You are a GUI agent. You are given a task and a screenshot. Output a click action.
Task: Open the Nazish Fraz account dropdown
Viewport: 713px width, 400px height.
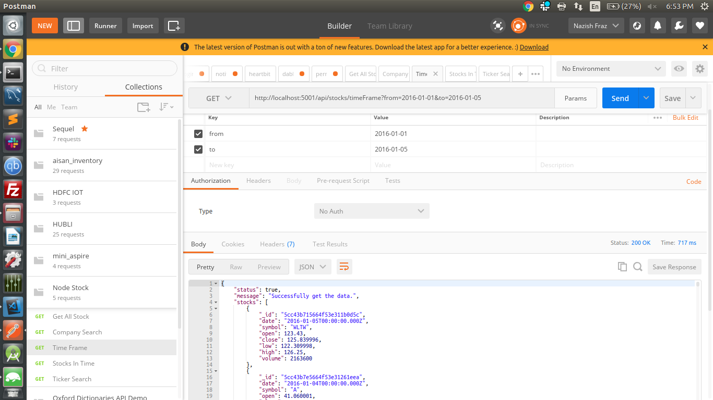click(596, 26)
